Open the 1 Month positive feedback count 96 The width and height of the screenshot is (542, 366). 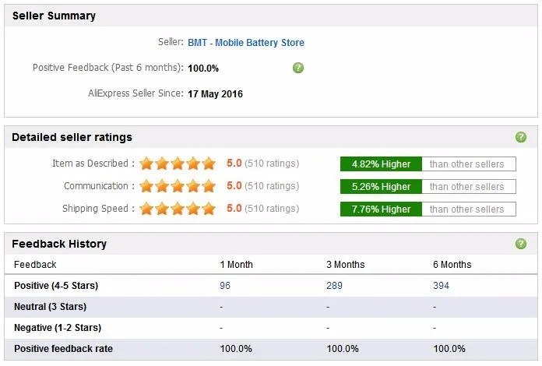click(x=225, y=286)
